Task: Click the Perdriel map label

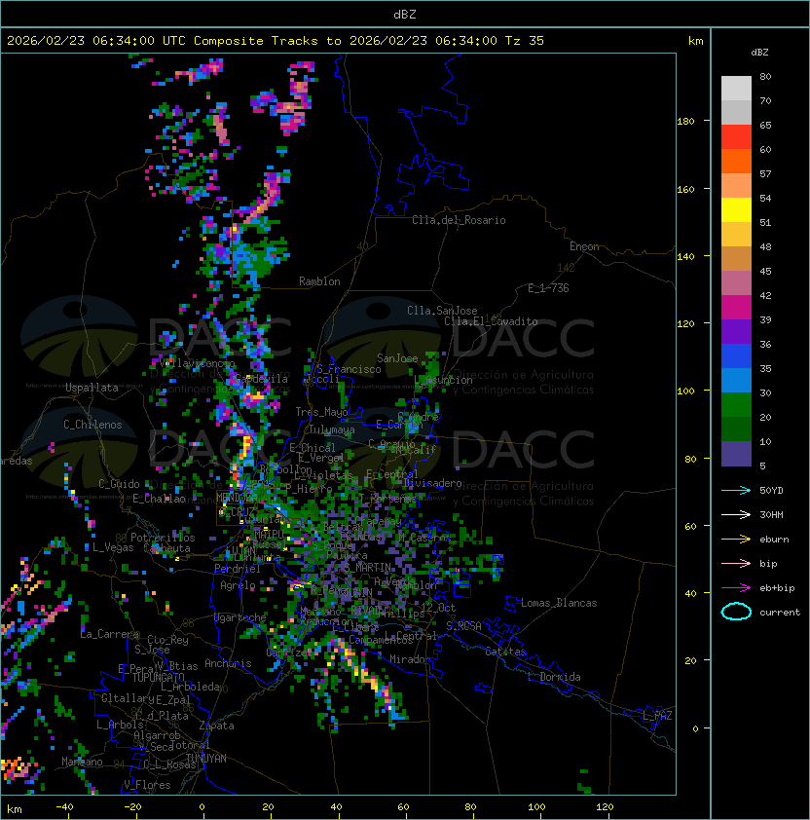Action: 238,569
